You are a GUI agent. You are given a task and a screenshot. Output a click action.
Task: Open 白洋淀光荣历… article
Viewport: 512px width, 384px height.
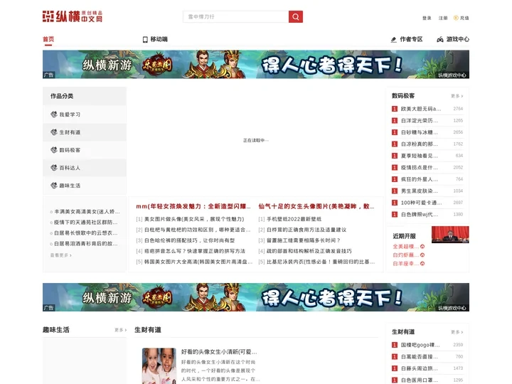(420, 120)
